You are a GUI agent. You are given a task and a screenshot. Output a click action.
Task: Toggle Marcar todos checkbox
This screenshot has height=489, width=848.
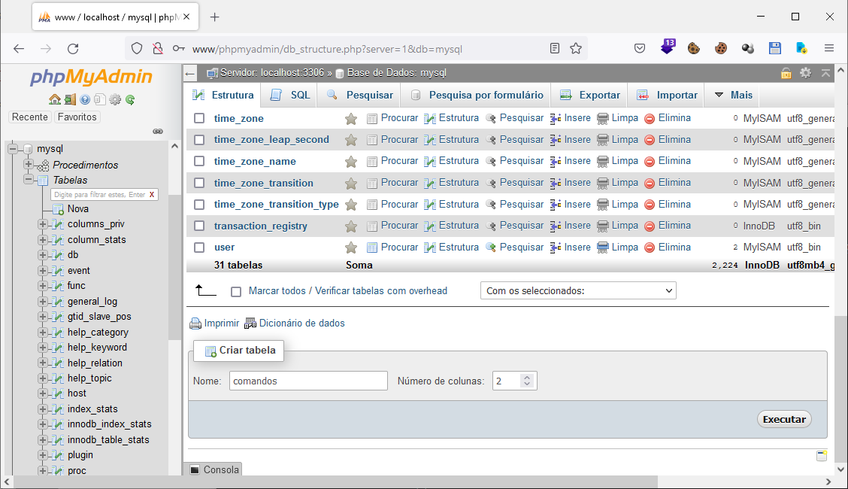(236, 292)
